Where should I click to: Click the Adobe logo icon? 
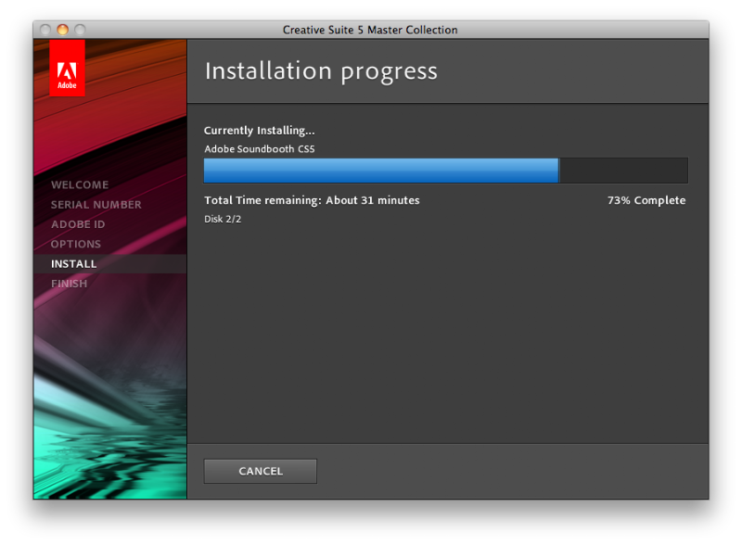point(67,68)
